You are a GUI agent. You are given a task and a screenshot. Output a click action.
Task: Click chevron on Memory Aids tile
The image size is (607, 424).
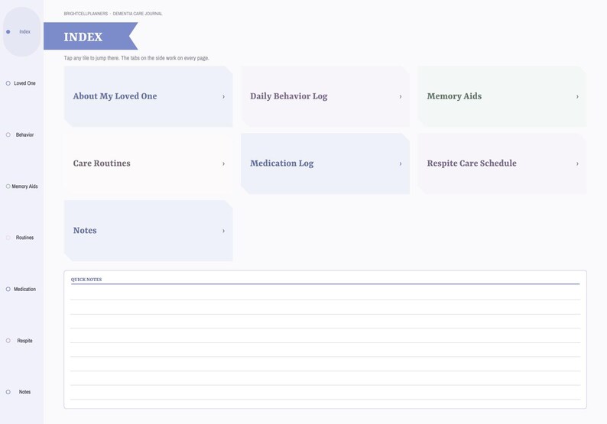coord(577,97)
